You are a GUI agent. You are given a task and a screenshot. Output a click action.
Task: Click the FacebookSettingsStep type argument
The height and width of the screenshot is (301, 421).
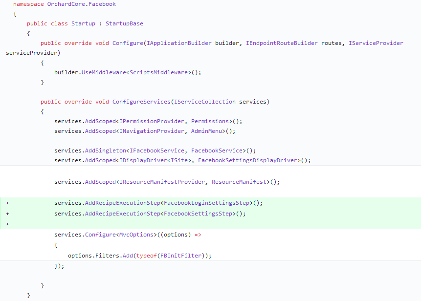pos(198,214)
